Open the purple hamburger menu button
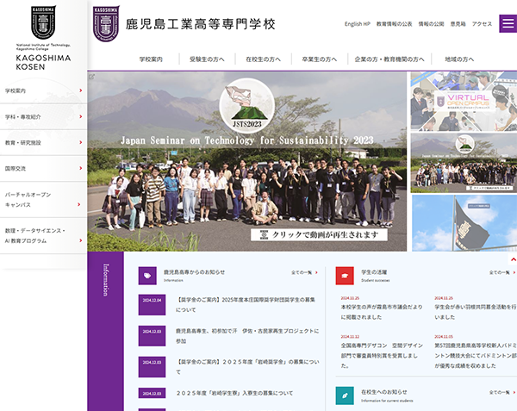This screenshot has height=411, width=517. click(508, 23)
